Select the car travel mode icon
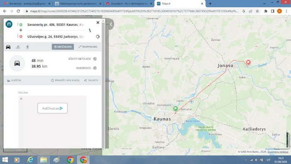Viewport: 291px width, 164px height. 8,47
